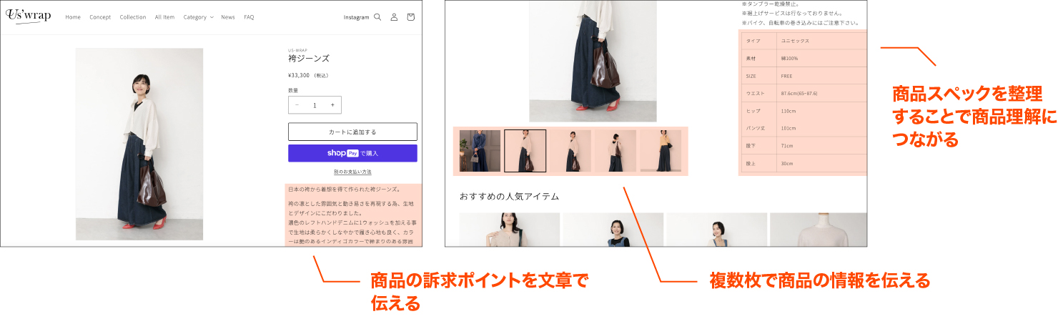Open the News page
This screenshot has height=319, width=1058.
[x=227, y=17]
